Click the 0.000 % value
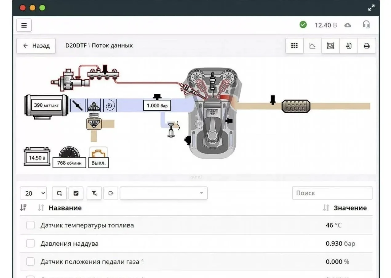391x278 pixels. [337, 262]
